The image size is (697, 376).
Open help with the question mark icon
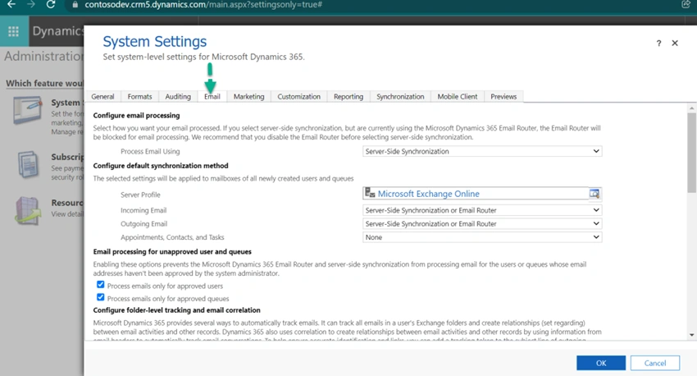click(x=658, y=44)
